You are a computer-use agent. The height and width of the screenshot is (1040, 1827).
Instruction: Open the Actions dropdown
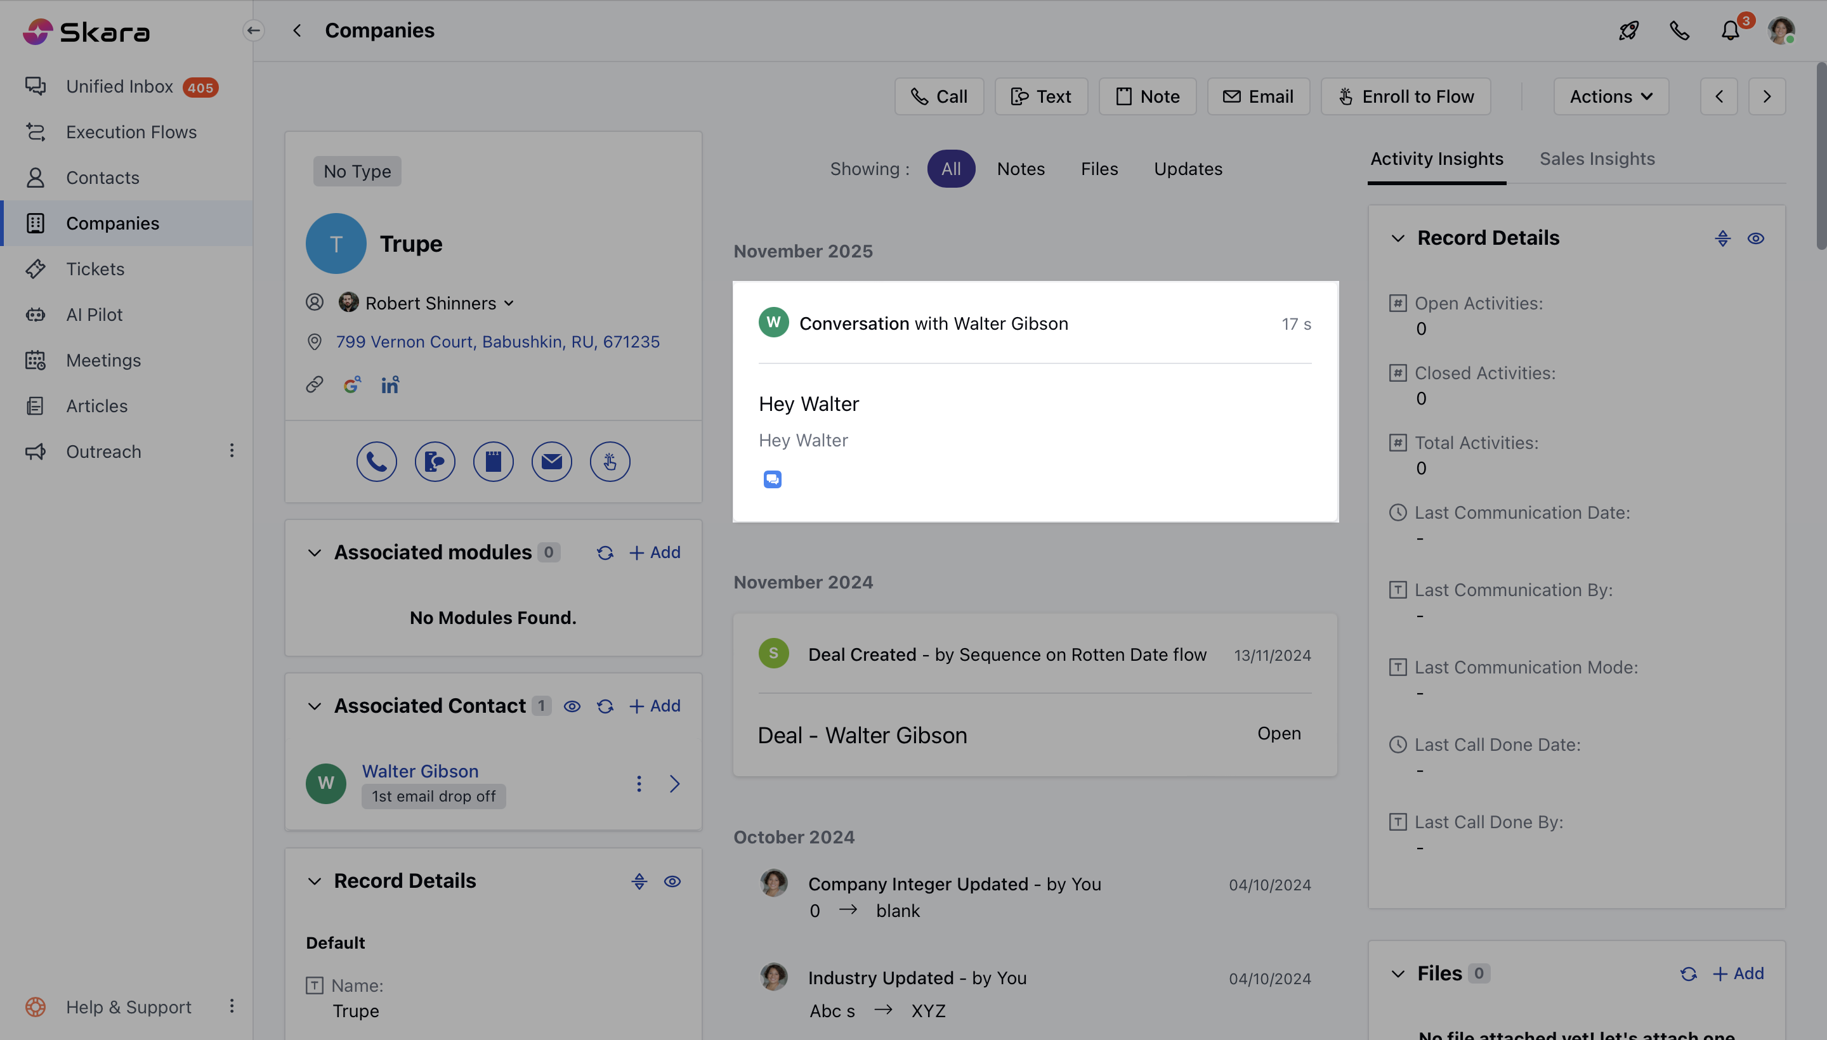tap(1611, 96)
